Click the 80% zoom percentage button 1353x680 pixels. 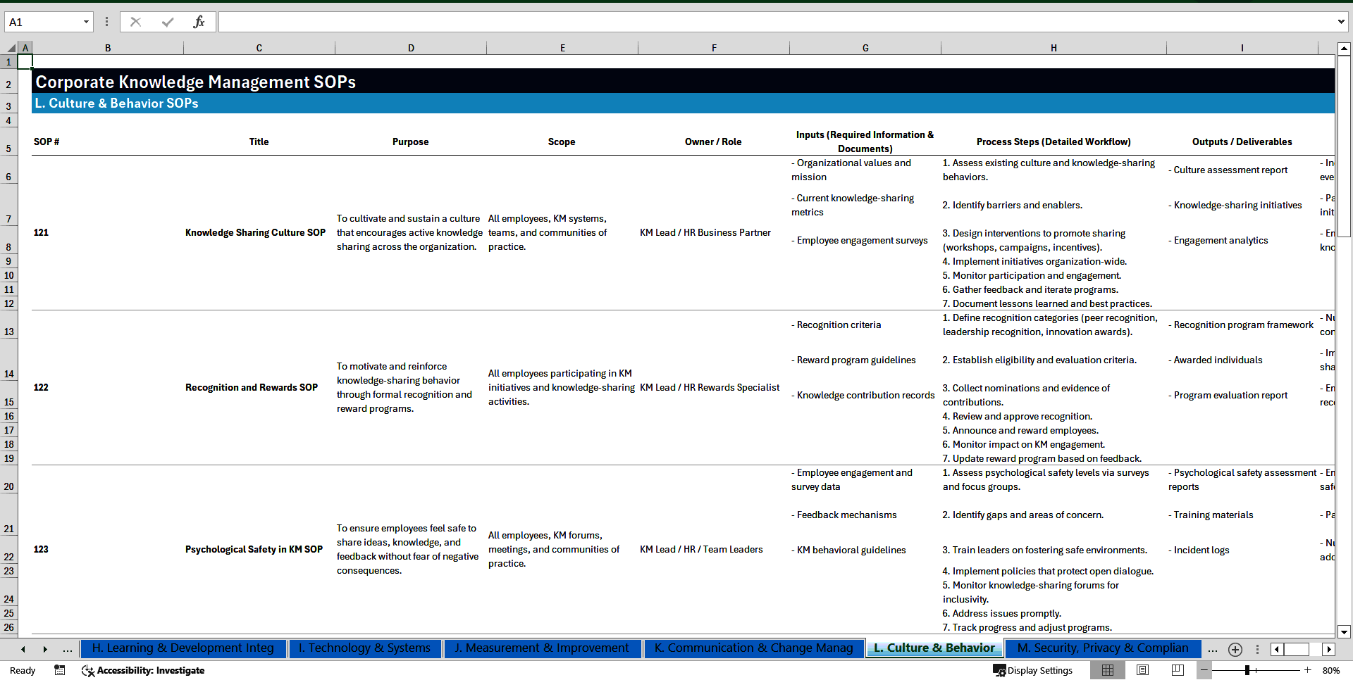tap(1330, 670)
